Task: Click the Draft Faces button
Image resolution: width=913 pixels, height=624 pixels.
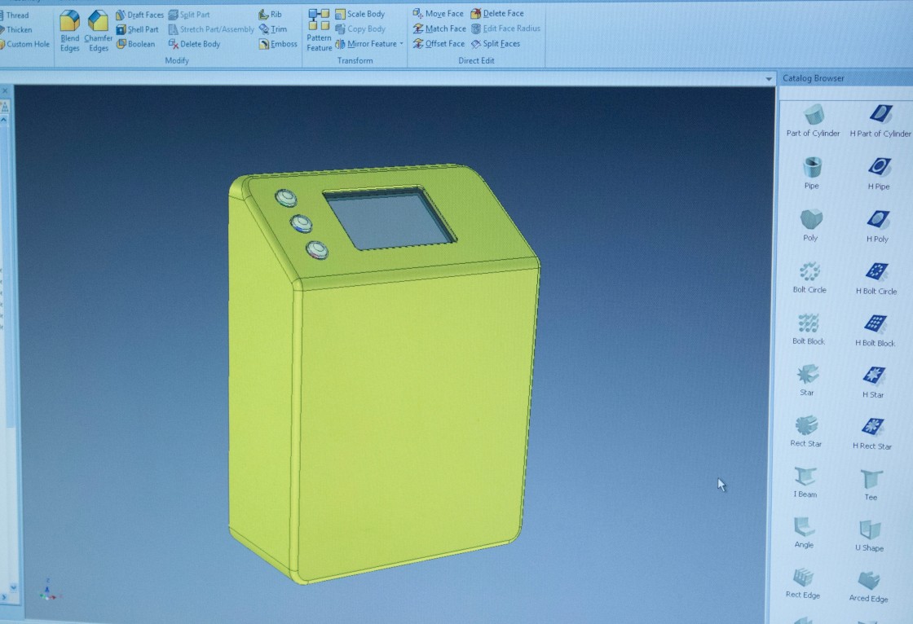Action: tap(139, 15)
